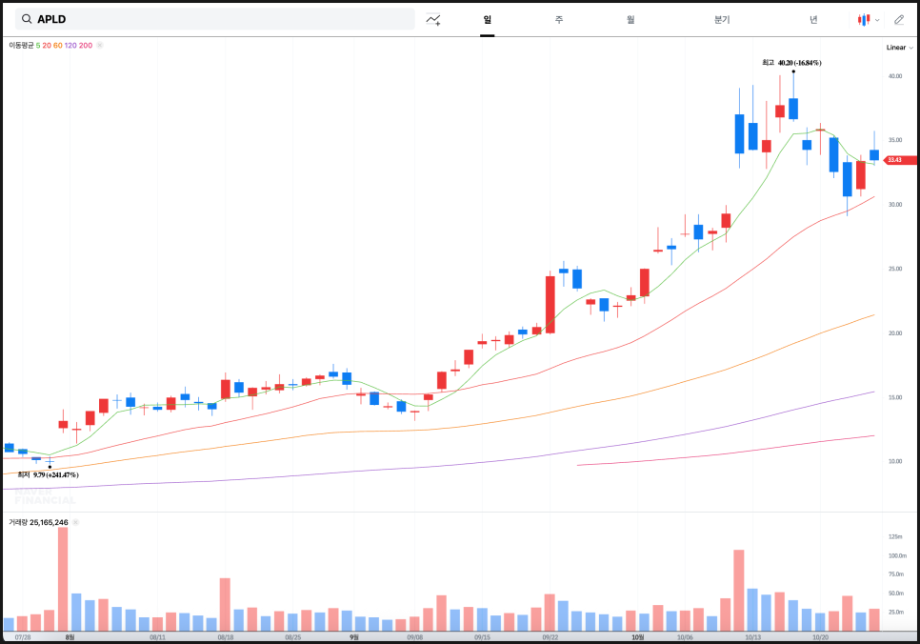Remove the moving average indicator
The width and height of the screenshot is (920, 644).
pyautogui.click(x=100, y=46)
